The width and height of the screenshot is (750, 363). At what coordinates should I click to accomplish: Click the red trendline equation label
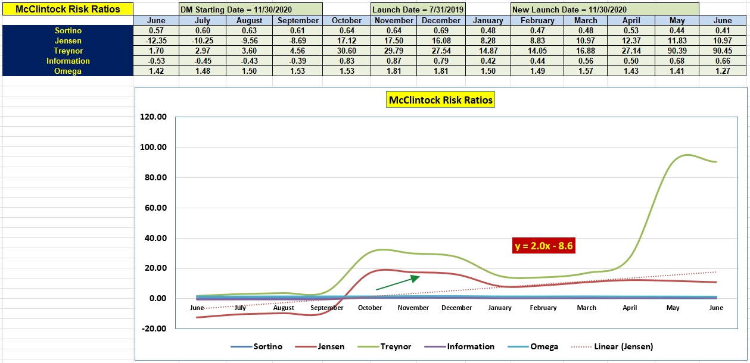pos(544,245)
